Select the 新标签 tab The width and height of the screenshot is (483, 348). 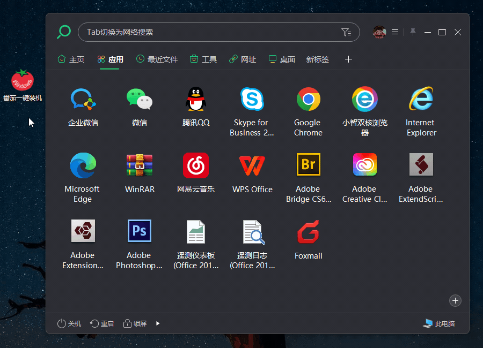(318, 59)
